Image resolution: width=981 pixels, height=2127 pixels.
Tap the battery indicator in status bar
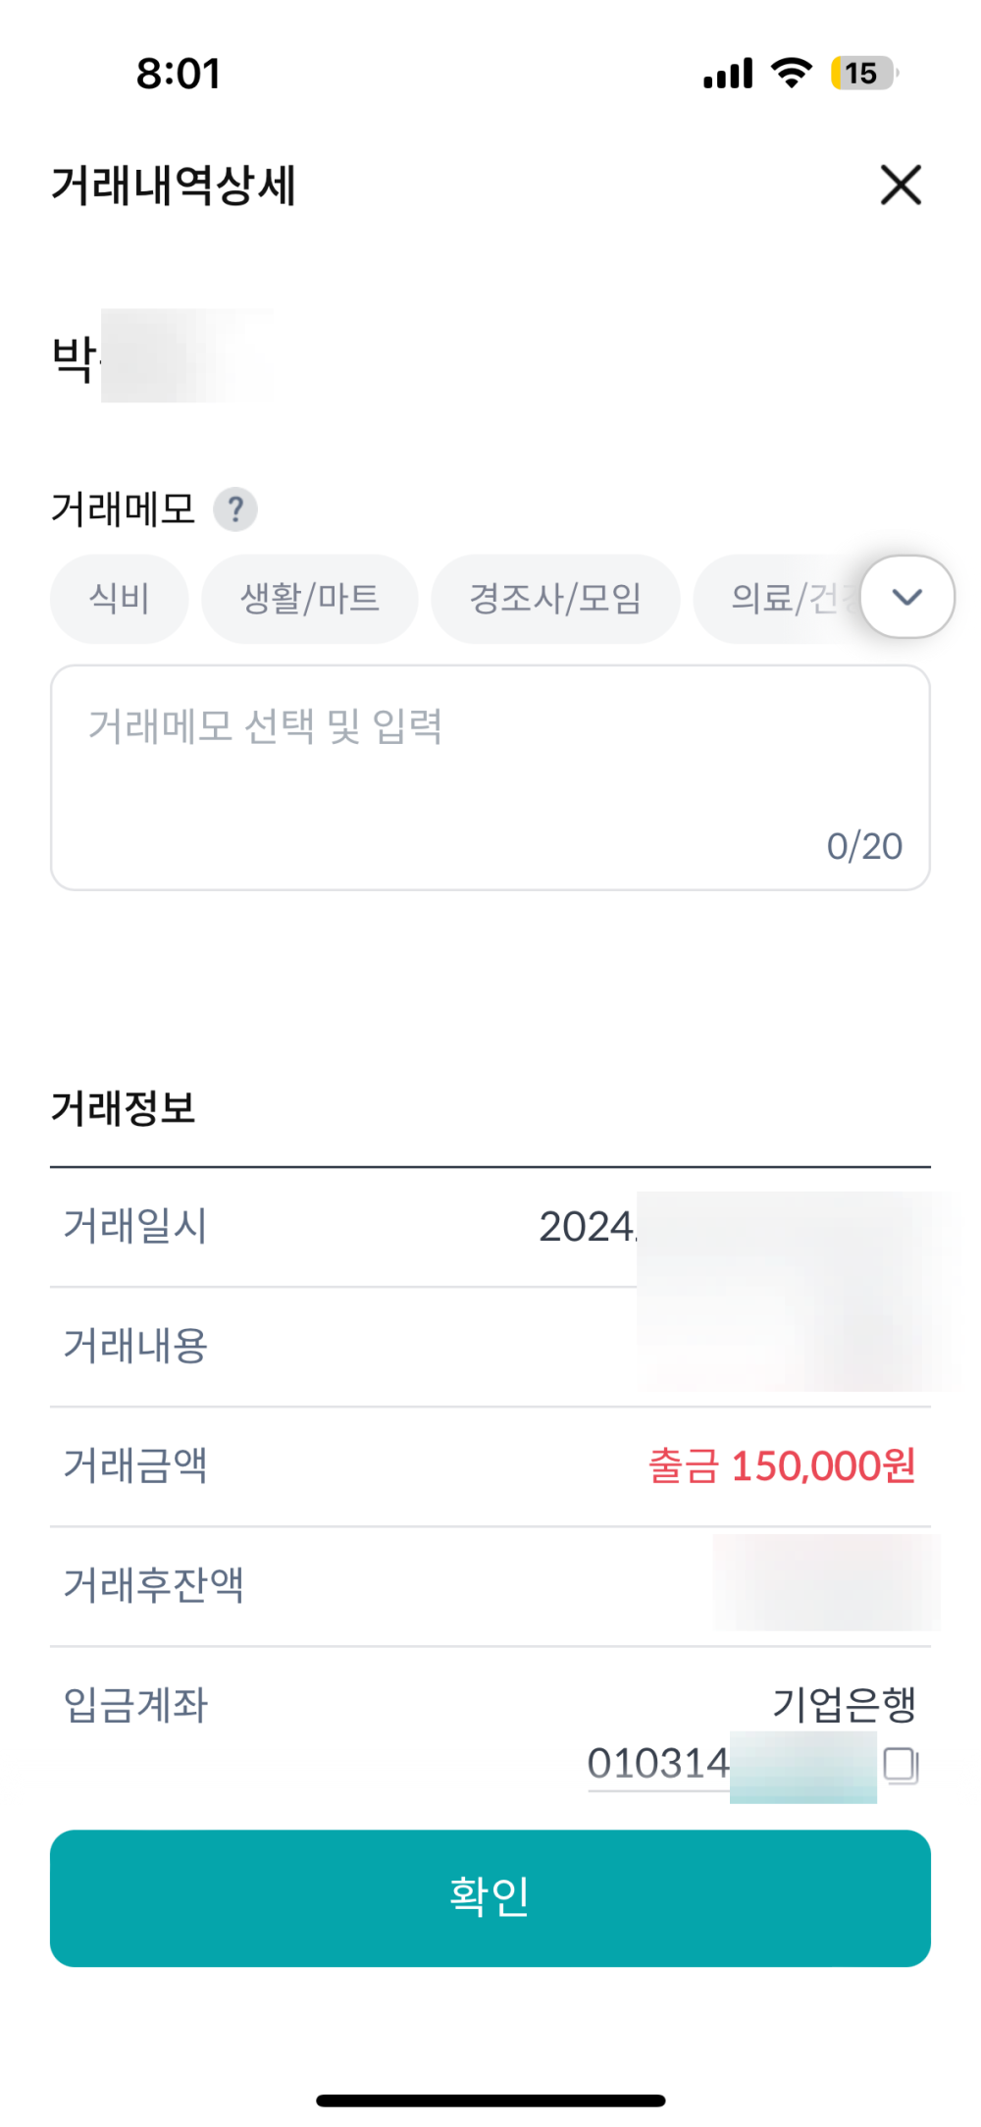coord(862,73)
